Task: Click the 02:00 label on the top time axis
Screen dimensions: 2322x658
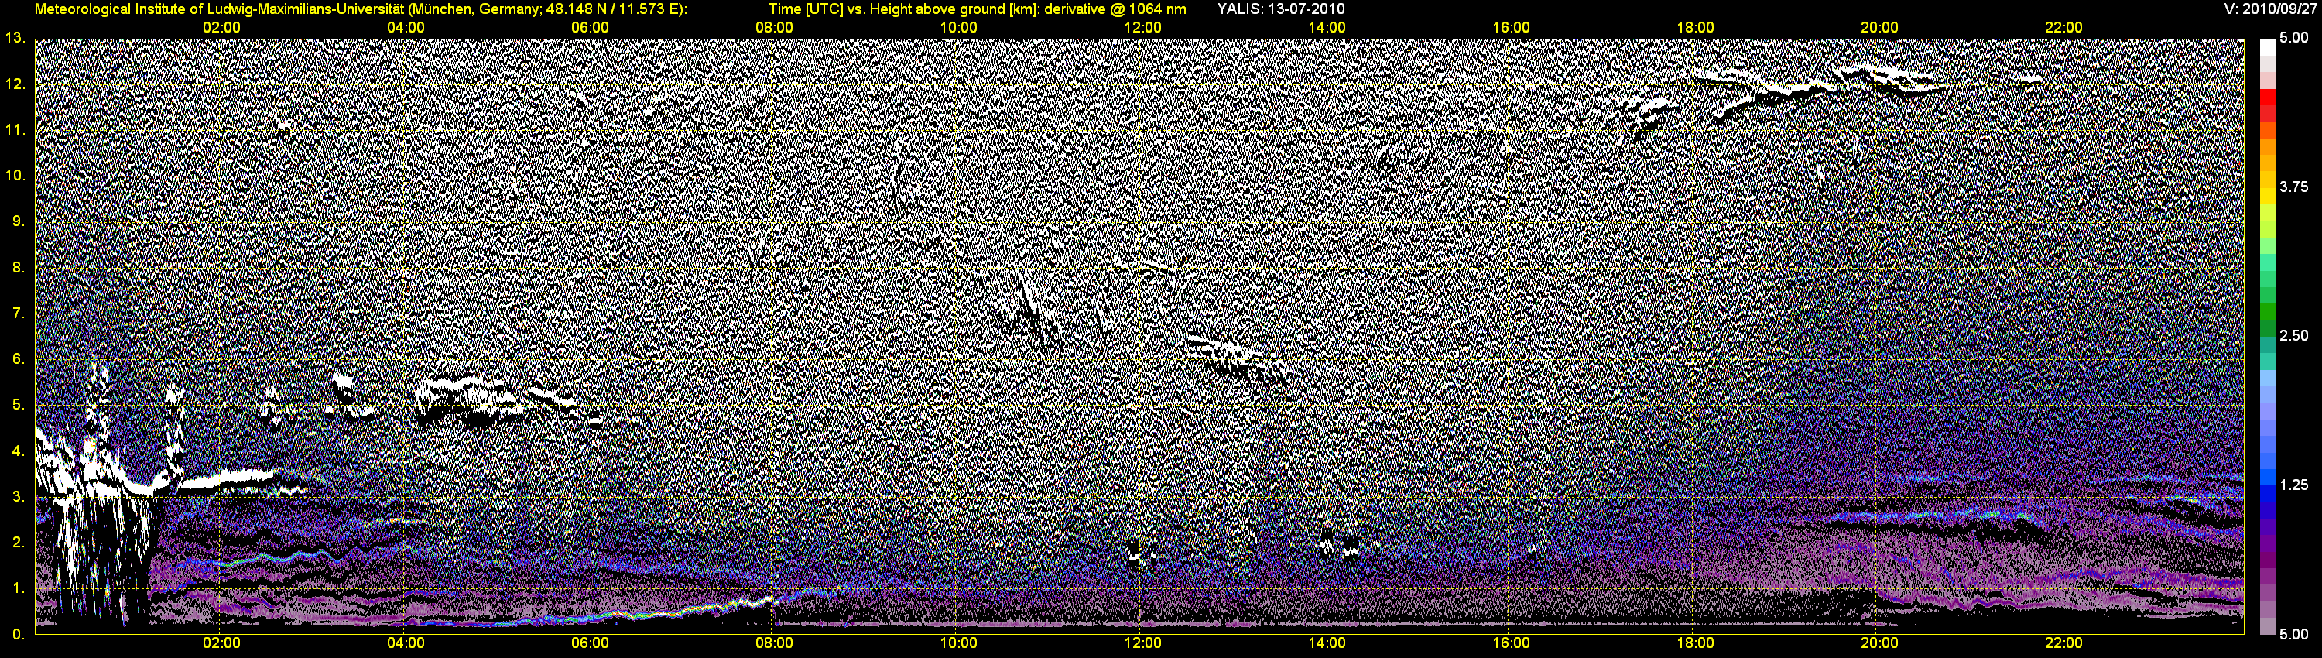Action: coord(221,28)
